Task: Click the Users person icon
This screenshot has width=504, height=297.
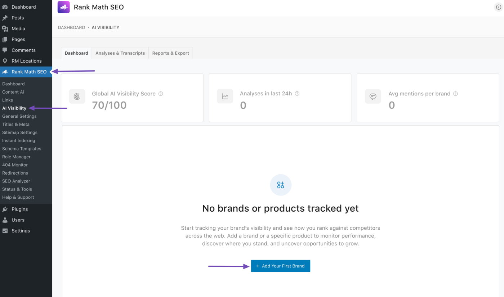Action: pos(5,220)
